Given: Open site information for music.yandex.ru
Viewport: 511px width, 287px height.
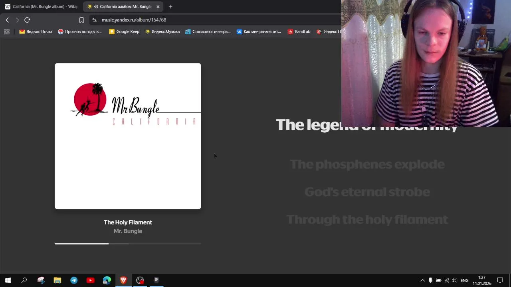Looking at the screenshot, I should pyautogui.click(x=94, y=20).
